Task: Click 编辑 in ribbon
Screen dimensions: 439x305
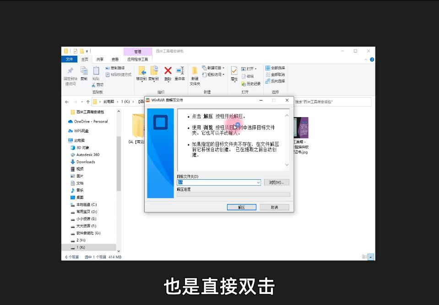Action: pyautogui.click(x=248, y=76)
